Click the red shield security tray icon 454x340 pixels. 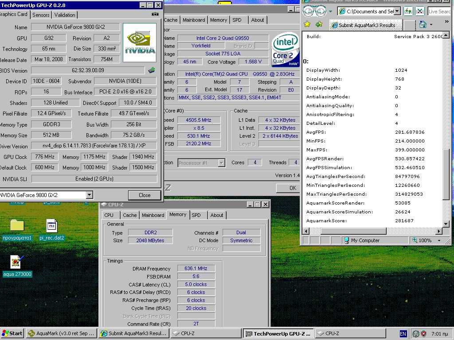[x=424, y=334]
